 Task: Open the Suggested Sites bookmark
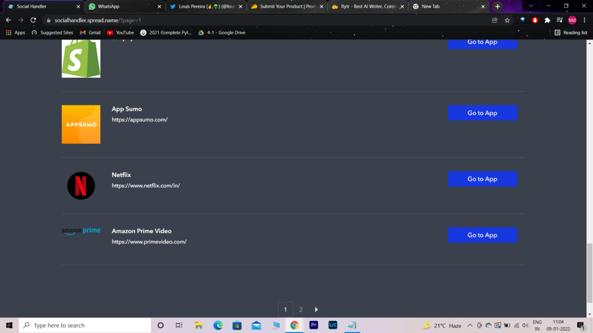[x=52, y=32]
